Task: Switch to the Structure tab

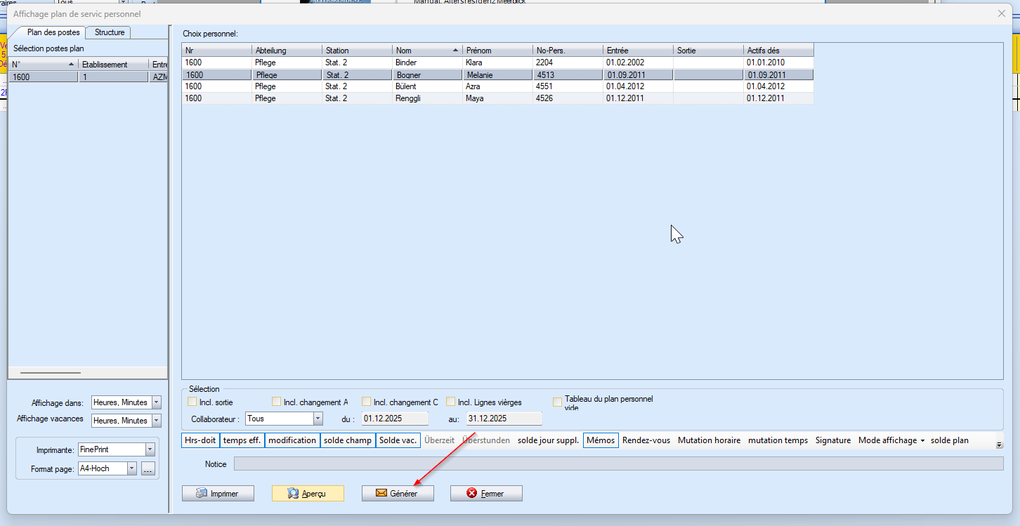Action: tap(109, 32)
